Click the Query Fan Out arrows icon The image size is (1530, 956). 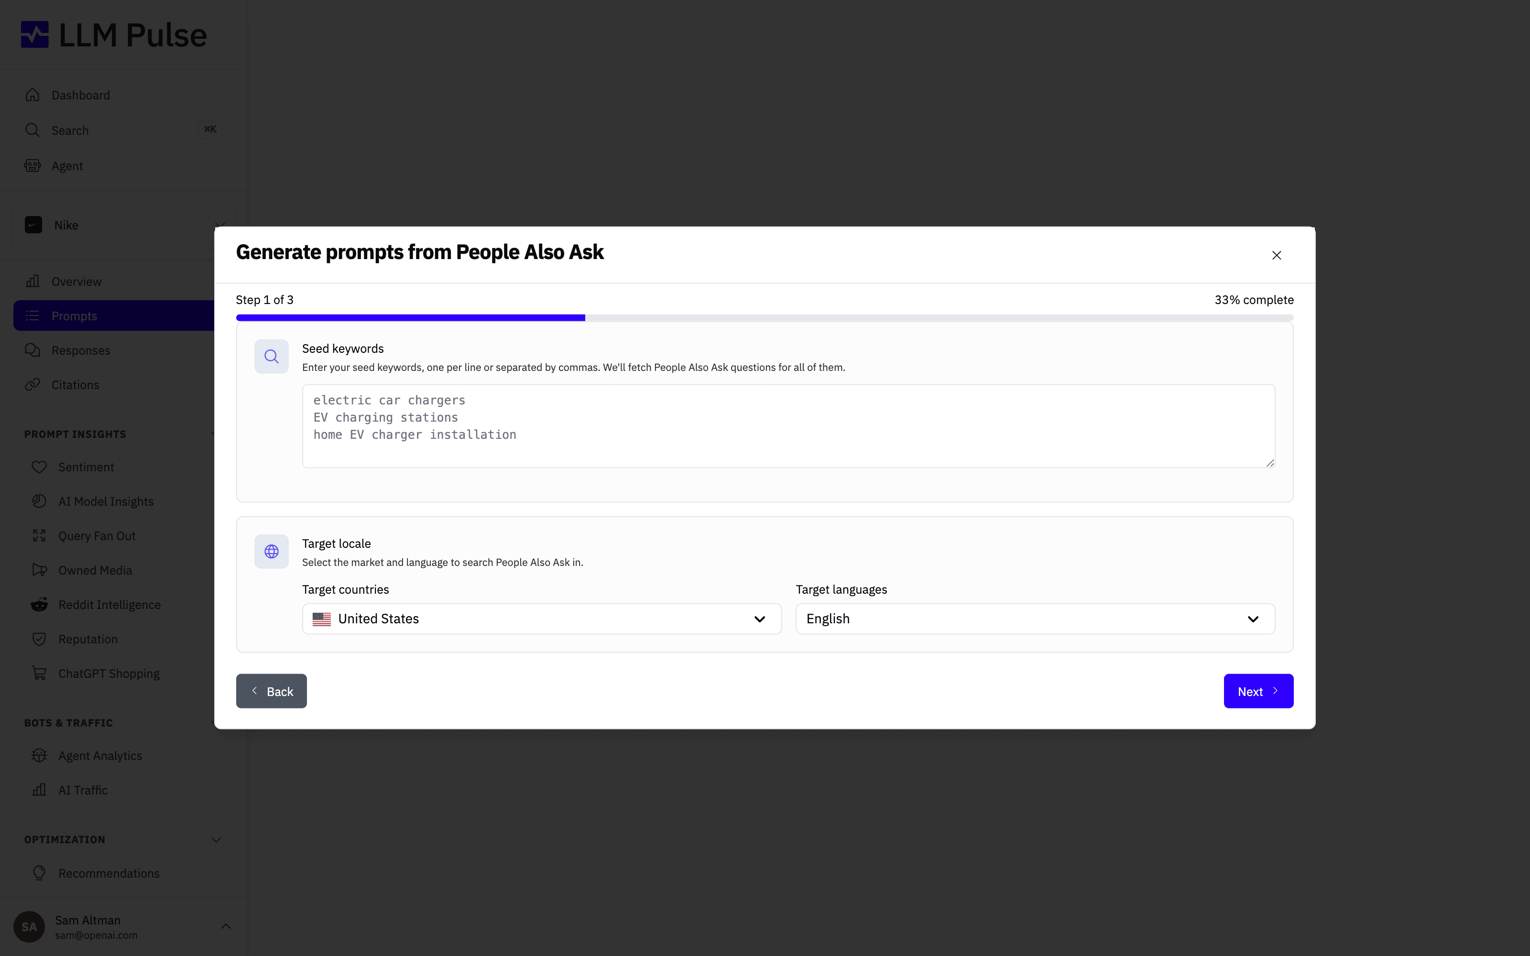click(39, 535)
